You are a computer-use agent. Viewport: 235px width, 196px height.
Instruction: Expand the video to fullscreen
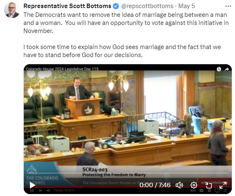(223, 186)
